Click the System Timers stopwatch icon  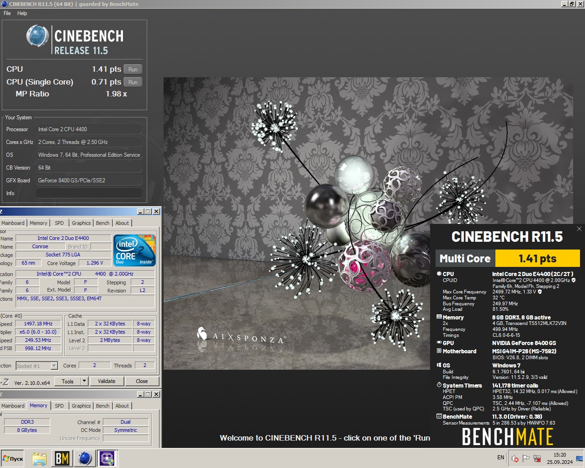(x=439, y=385)
